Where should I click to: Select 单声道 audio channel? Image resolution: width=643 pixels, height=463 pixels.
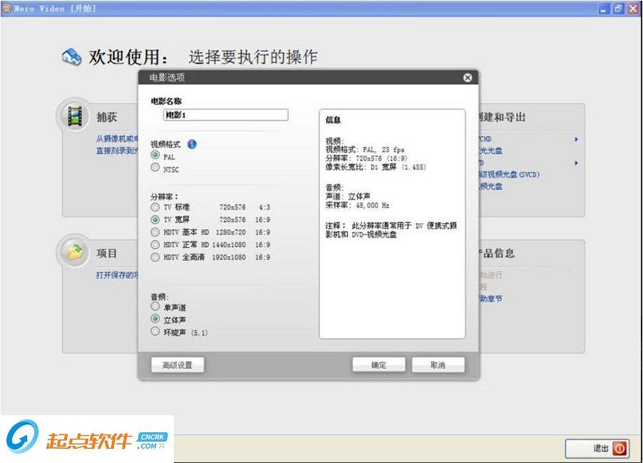tap(155, 307)
